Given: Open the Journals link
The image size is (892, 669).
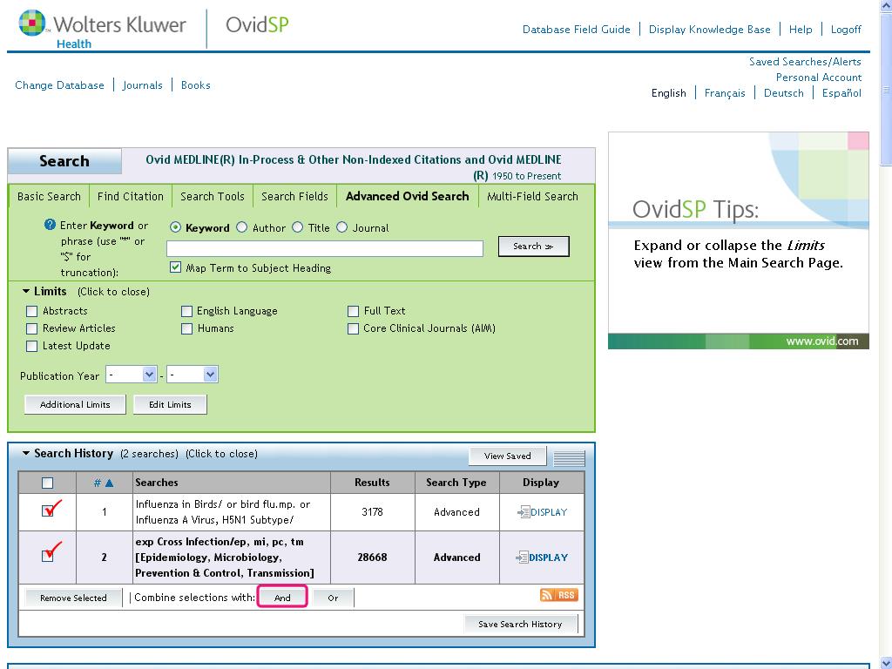Looking at the screenshot, I should click(x=142, y=84).
